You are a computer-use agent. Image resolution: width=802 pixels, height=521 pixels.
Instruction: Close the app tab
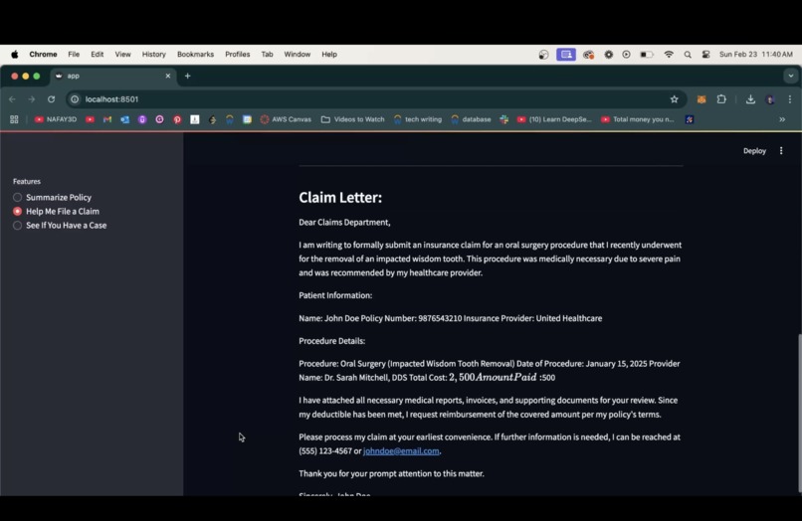(x=168, y=76)
